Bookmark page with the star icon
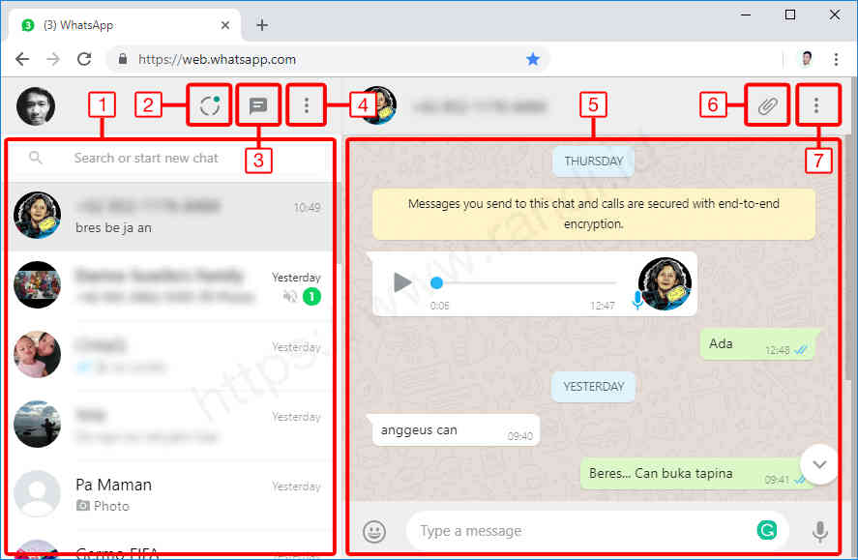This screenshot has width=858, height=560. click(532, 59)
